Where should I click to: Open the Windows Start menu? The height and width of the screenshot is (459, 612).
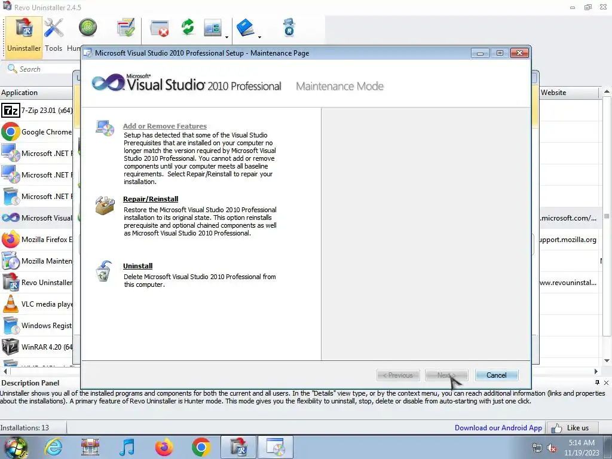(x=15, y=448)
